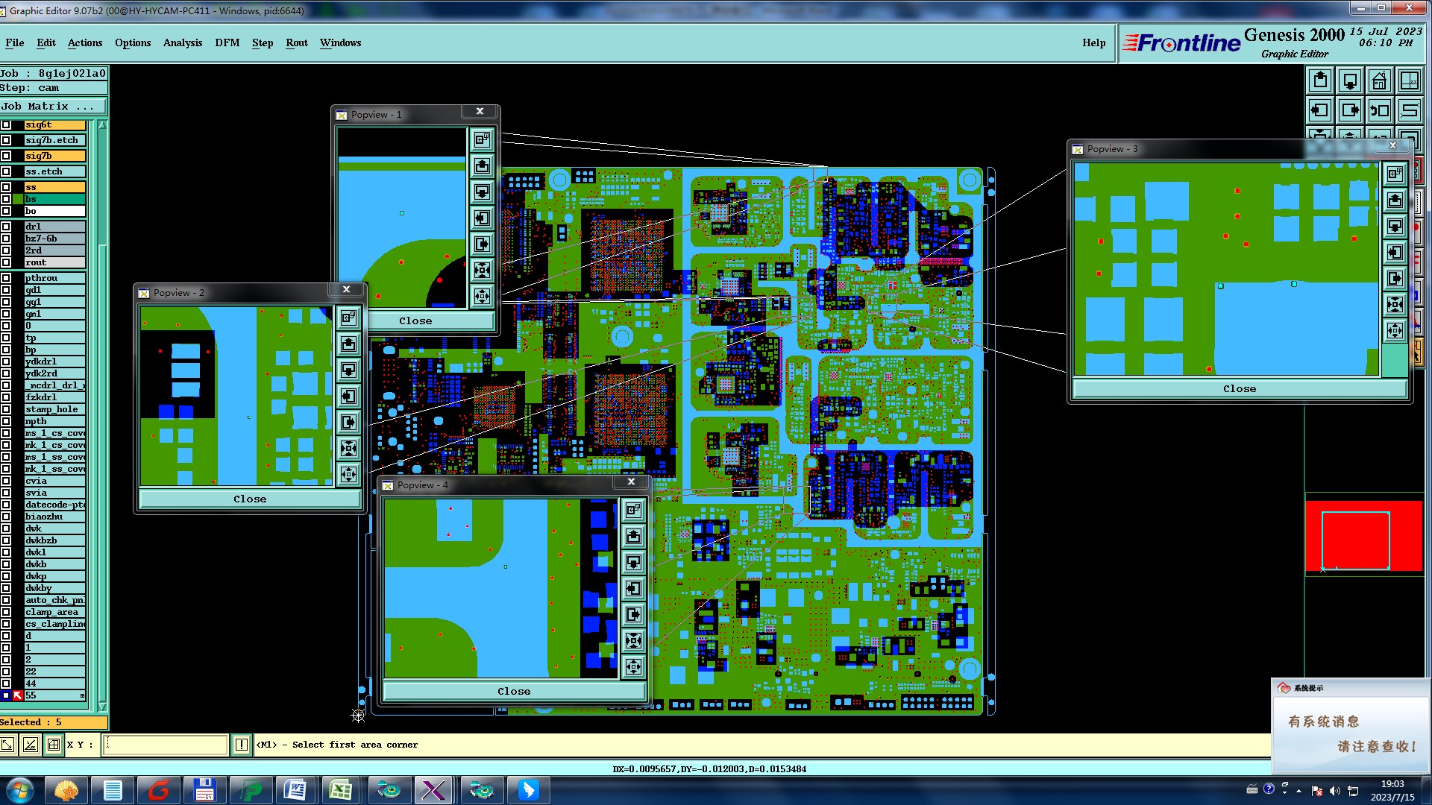Click the grid snap icon beside X Y
The width and height of the screenshot is (1432, 805).
[54, 744]
